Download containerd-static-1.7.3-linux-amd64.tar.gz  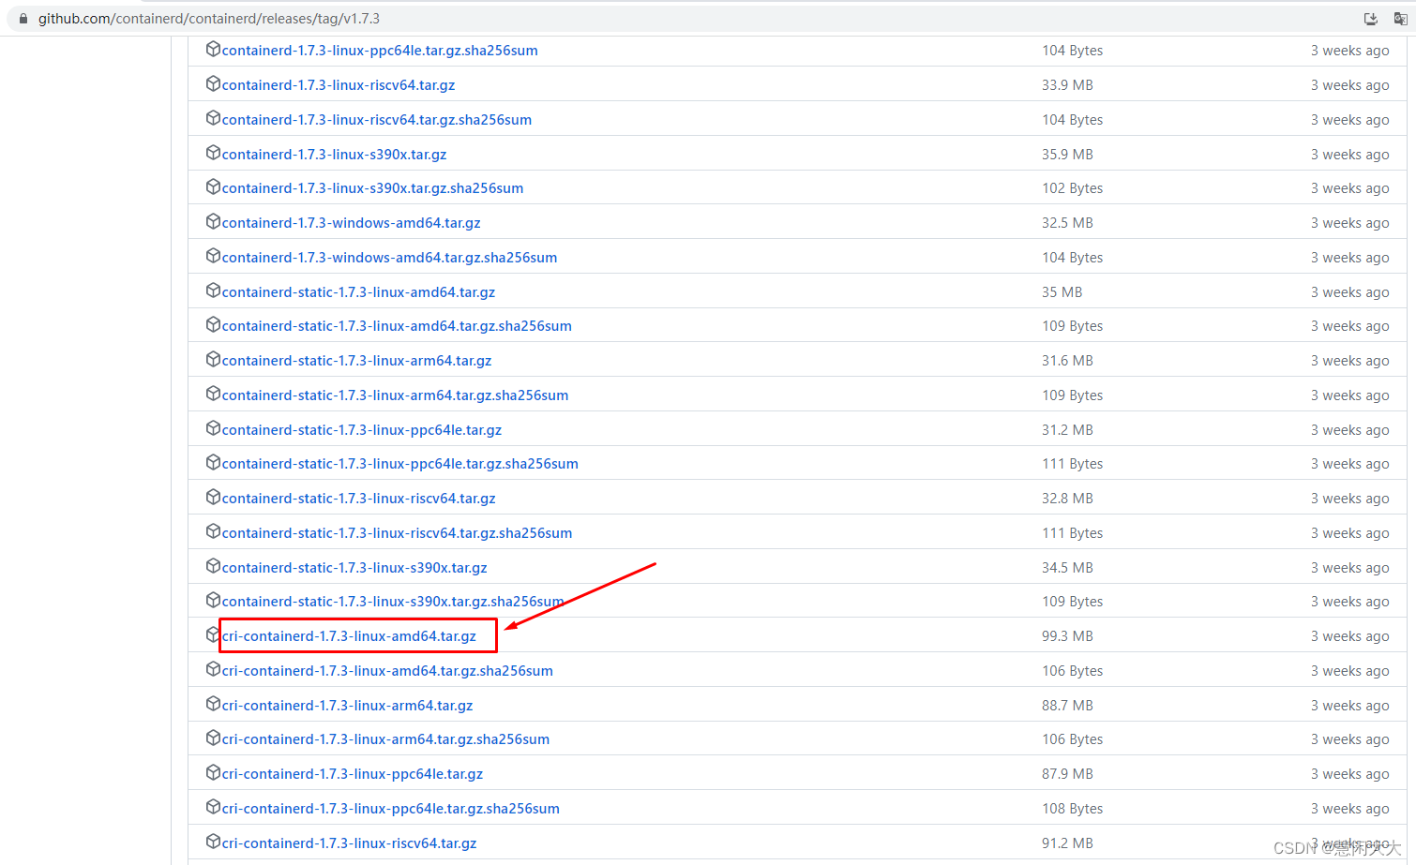pos(358,292)
